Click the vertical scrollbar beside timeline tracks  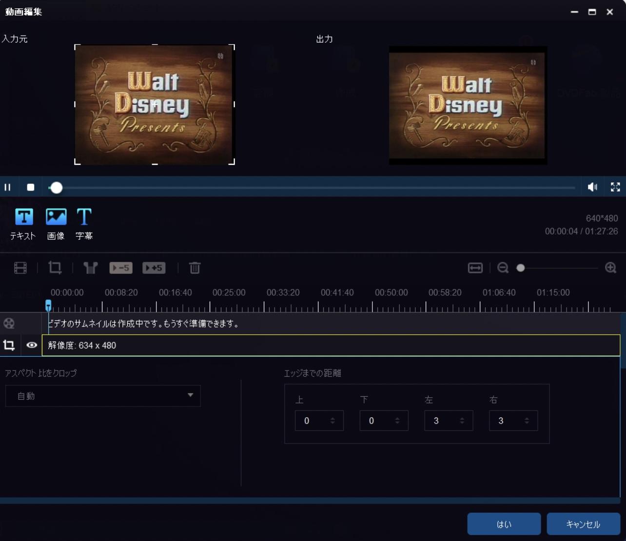point(623,341)
